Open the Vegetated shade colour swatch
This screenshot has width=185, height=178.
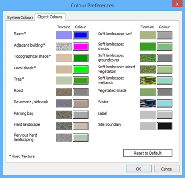(165, 92)
